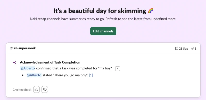Give a thumbs down on the summary

click(45, 89)
